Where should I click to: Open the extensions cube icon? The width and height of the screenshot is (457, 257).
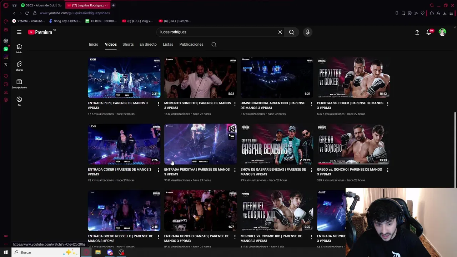[432, 13]
